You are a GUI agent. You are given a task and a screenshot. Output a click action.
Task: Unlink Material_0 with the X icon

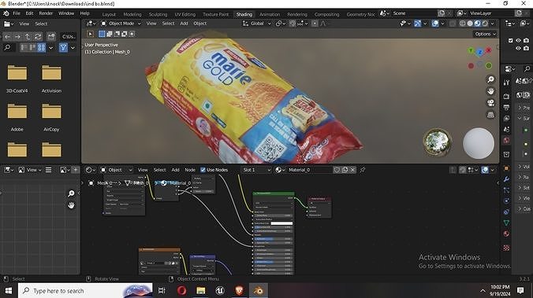coord(353,170)
